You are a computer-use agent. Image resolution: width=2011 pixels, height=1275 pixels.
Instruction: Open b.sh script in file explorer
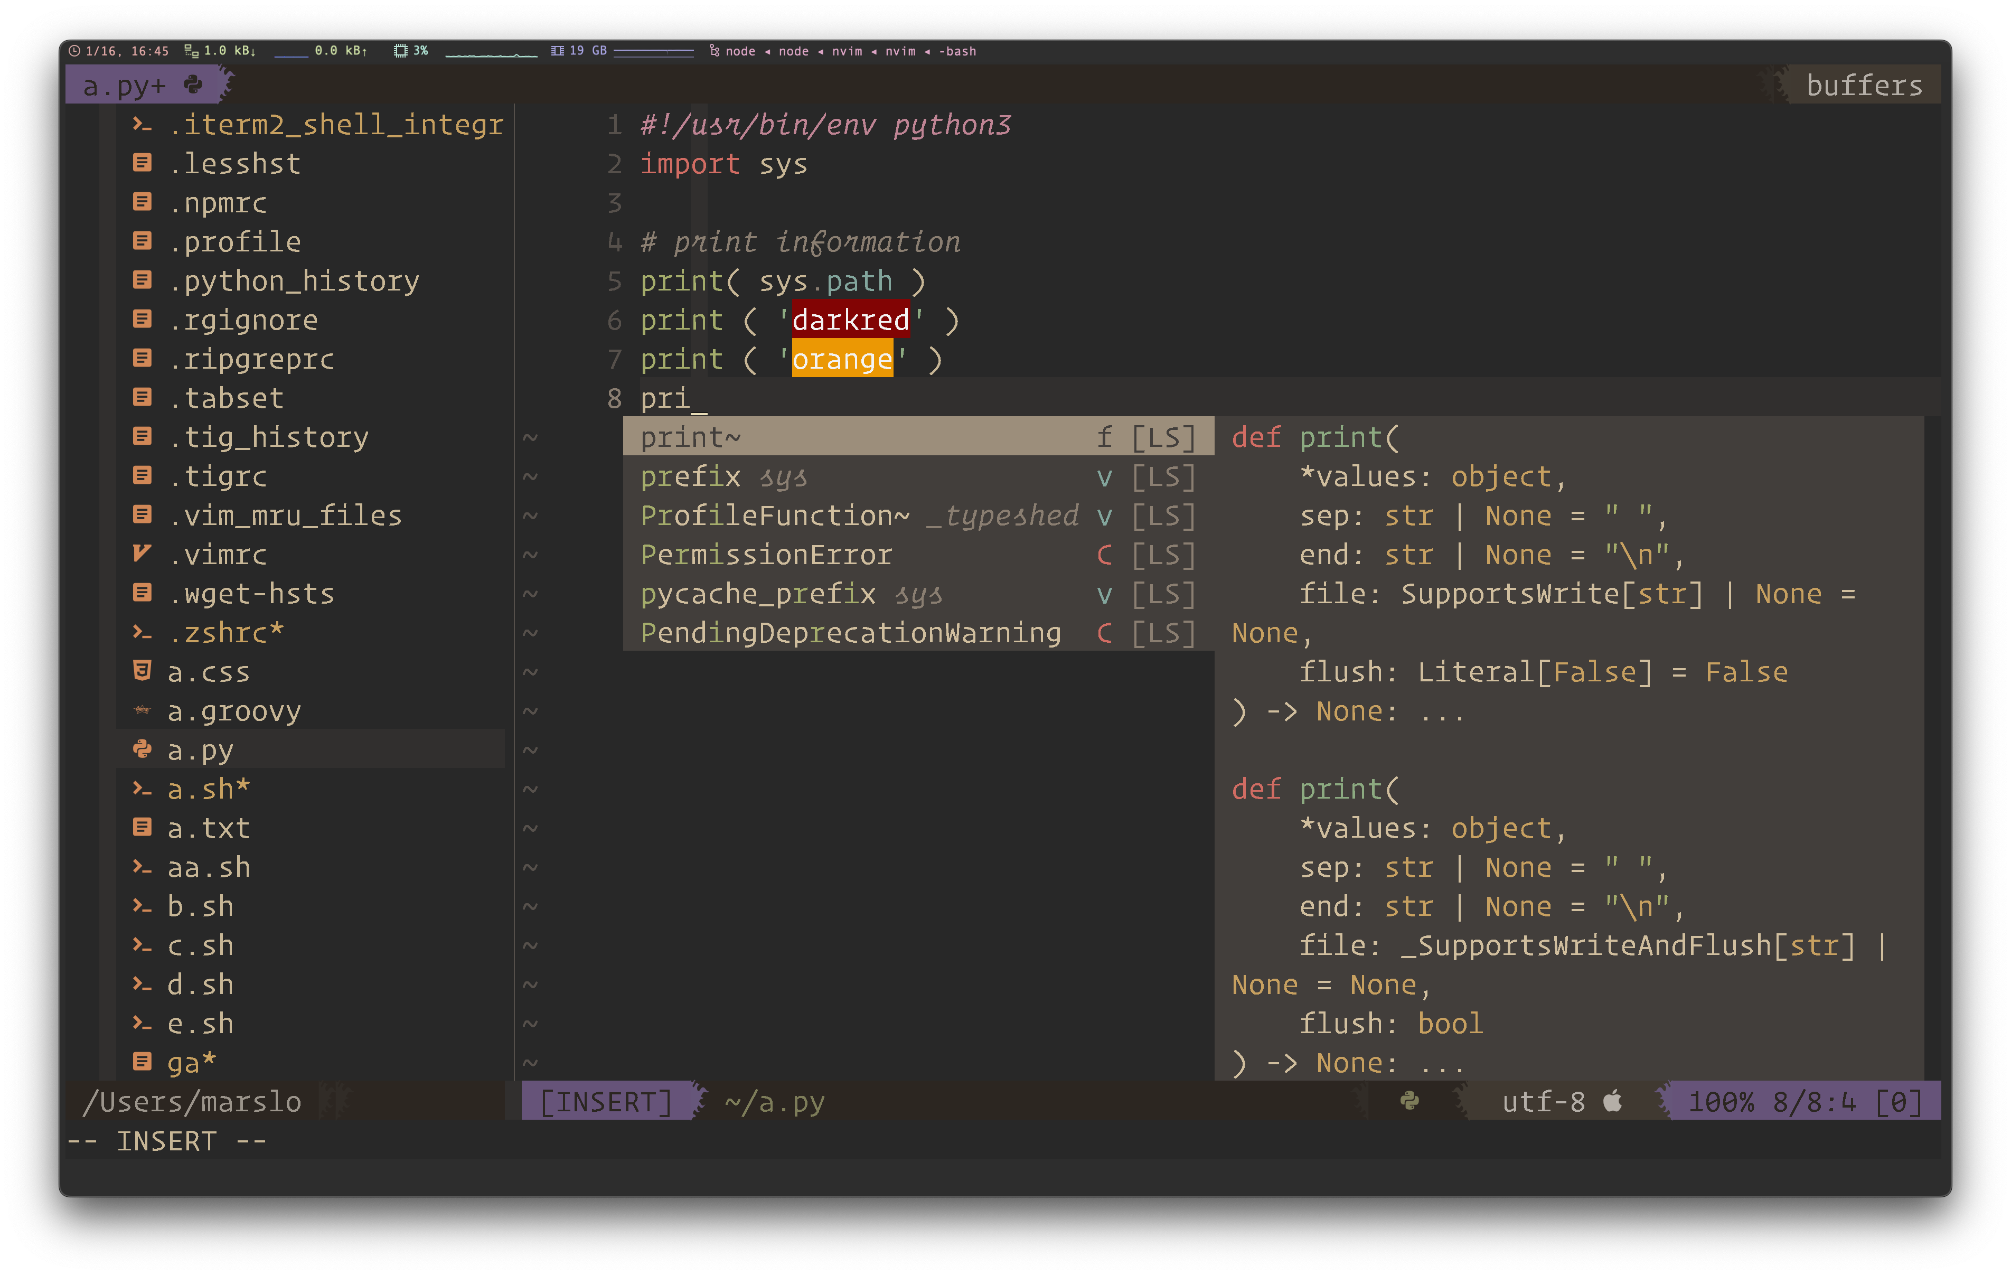(x=201, y=906)
